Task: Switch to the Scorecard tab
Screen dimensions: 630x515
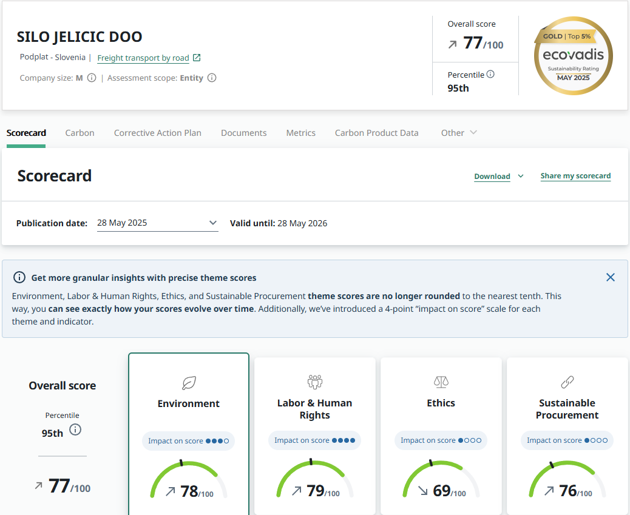Action: click(x=26, y=133)
